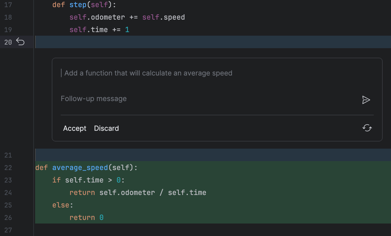This screenshot has height=236, width=391.
Task: Accept the generated code suggestion
Action: (75, 128)
